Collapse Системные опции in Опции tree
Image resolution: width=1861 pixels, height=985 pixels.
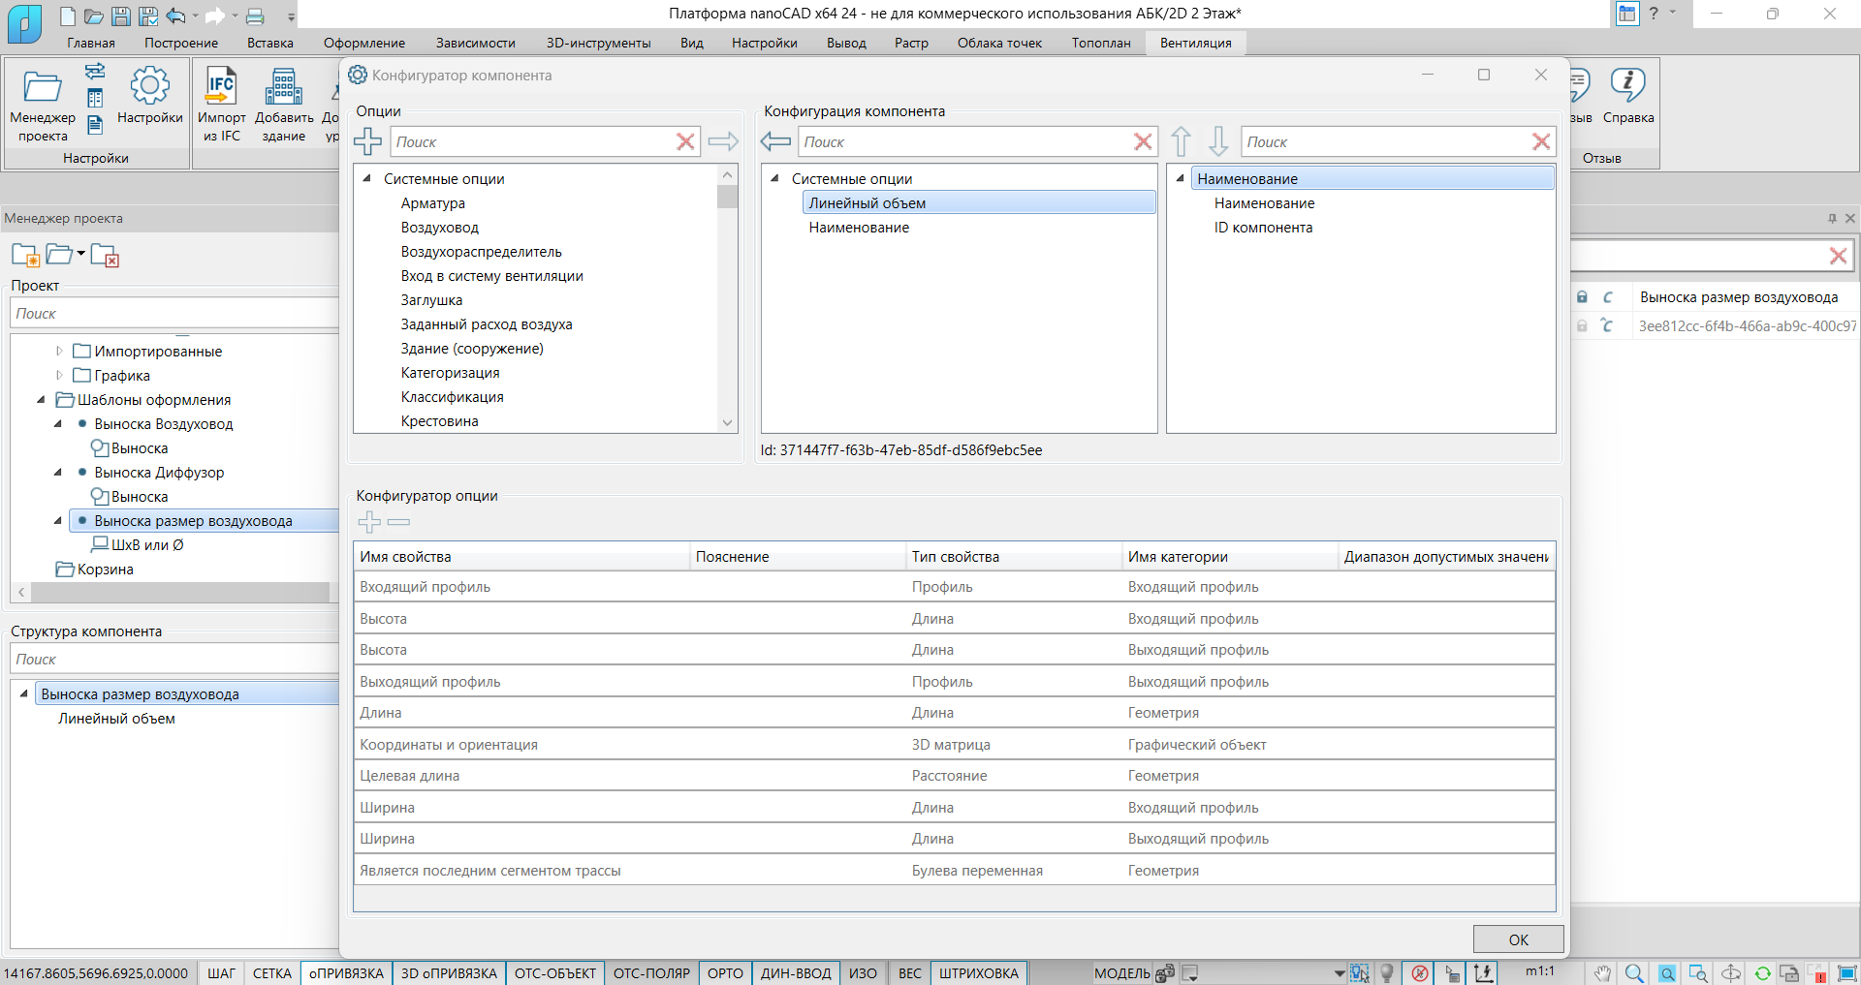[367, 178]
